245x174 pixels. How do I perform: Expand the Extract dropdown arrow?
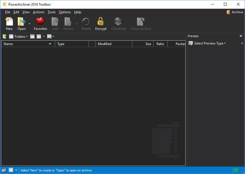tap(77, 24)
